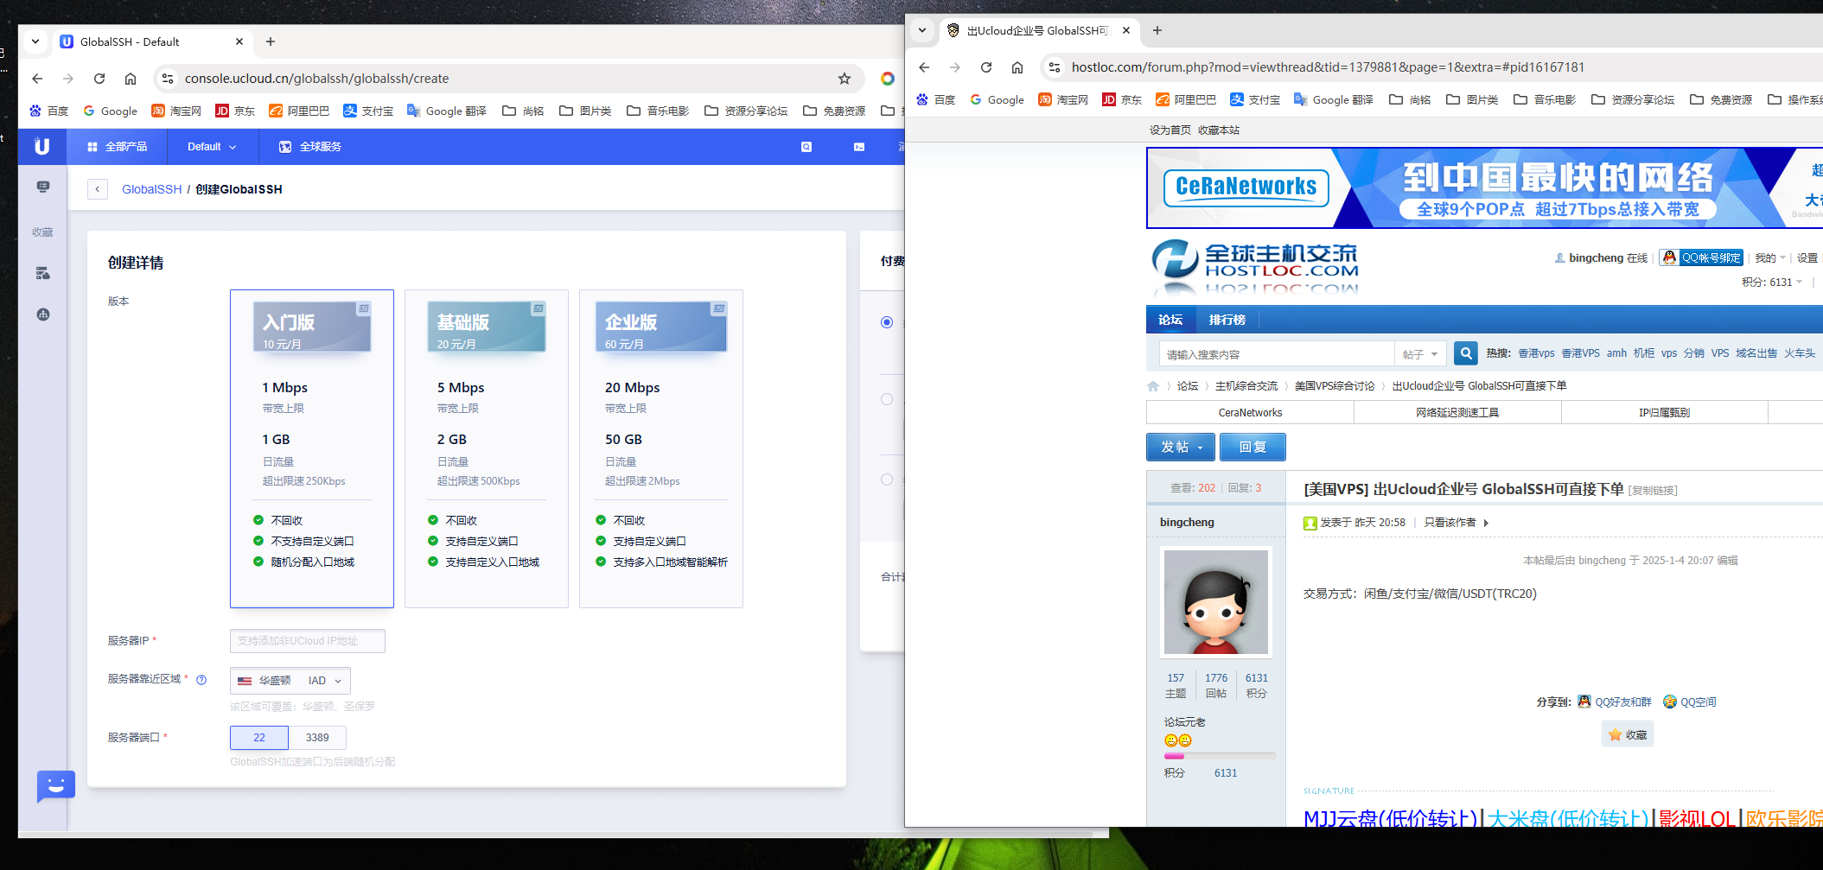
Task: Open 百度 bookmark in UCloud window
Action: click(49, 111)
